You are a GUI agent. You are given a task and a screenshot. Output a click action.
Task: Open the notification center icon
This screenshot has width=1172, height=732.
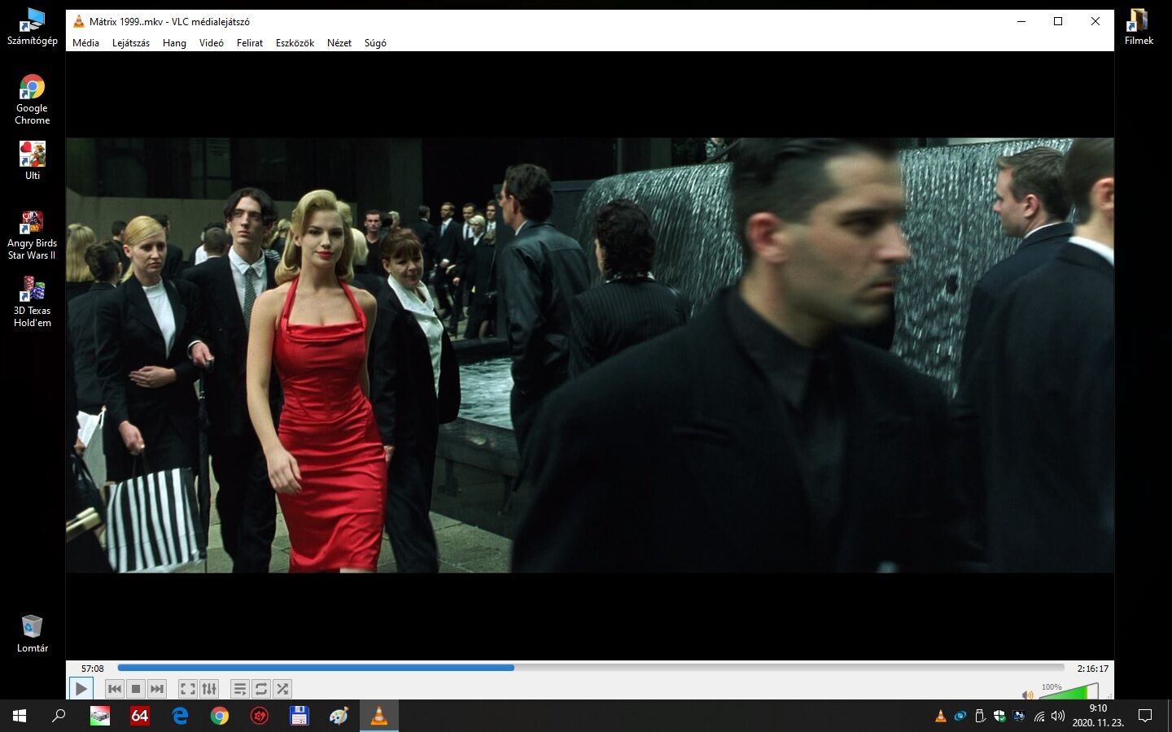(1145, 716)
